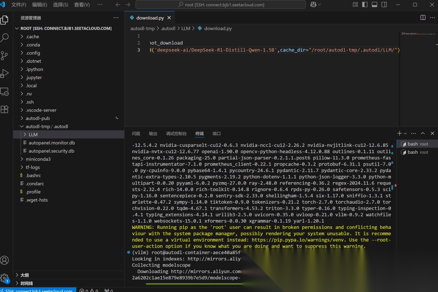Open Remote Explorer view
This screenshot has width=438, height=292.
pyautogui.click(x=4, y=92)
